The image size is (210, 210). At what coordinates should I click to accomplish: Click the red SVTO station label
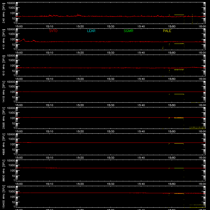(x=53, y=31)
